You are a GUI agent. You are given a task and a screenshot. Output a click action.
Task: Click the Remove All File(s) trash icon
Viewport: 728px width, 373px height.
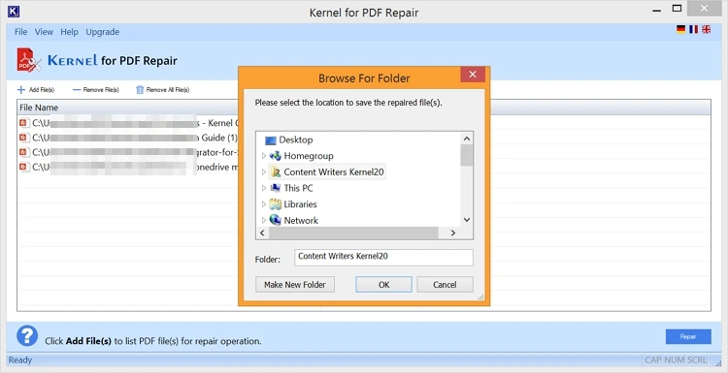pyautogui.click(x=140, y=90)
